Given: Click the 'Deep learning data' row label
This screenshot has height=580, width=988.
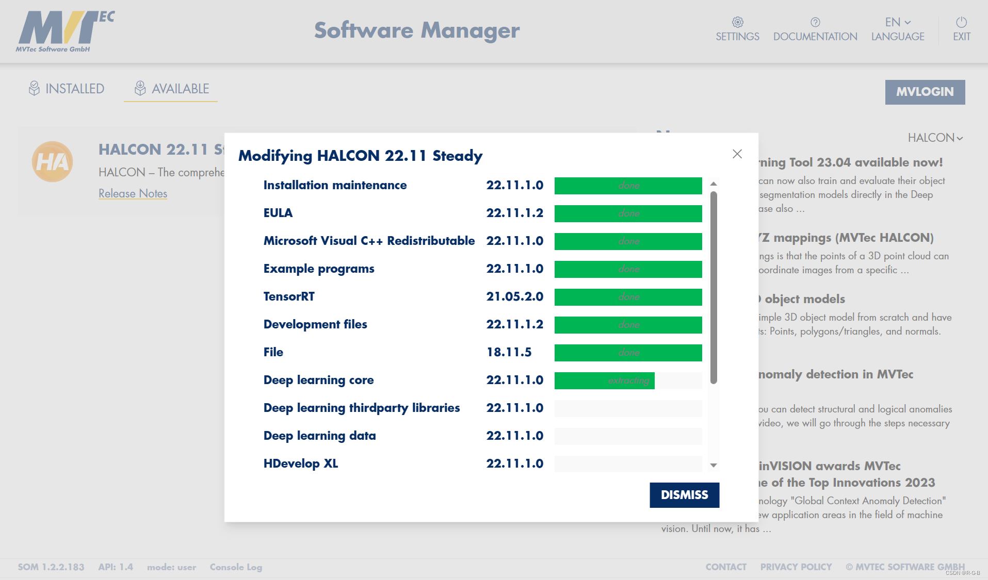Looking at the screenshot, I should (319, 436).
